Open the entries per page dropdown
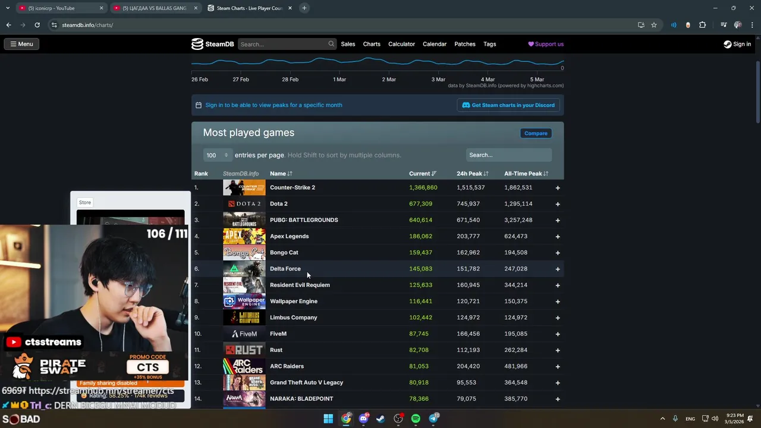The height and width of the screenshot is (428, 761). (x=217, y=155)
